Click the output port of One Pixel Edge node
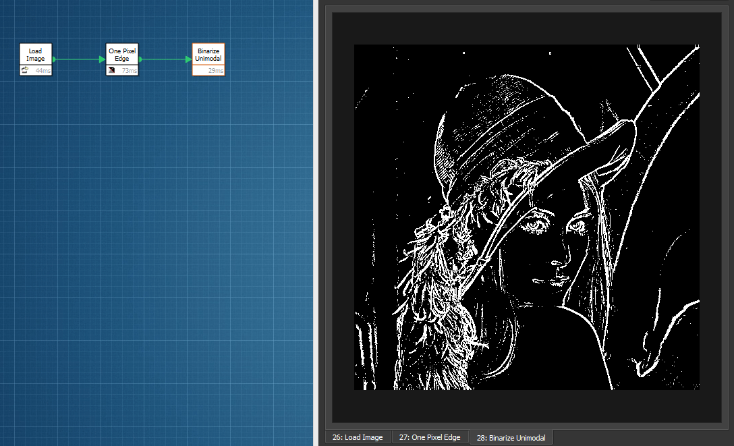 point(141,59)
